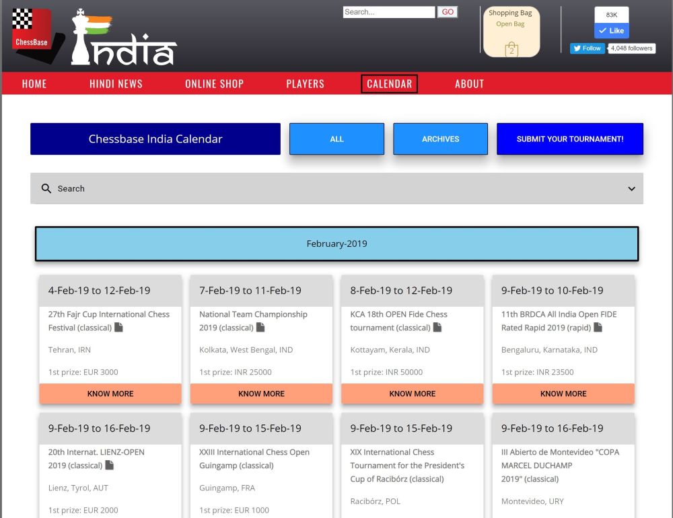
Task: Open document icon for KCA 18th OPEN
Action: click(437, 328)
